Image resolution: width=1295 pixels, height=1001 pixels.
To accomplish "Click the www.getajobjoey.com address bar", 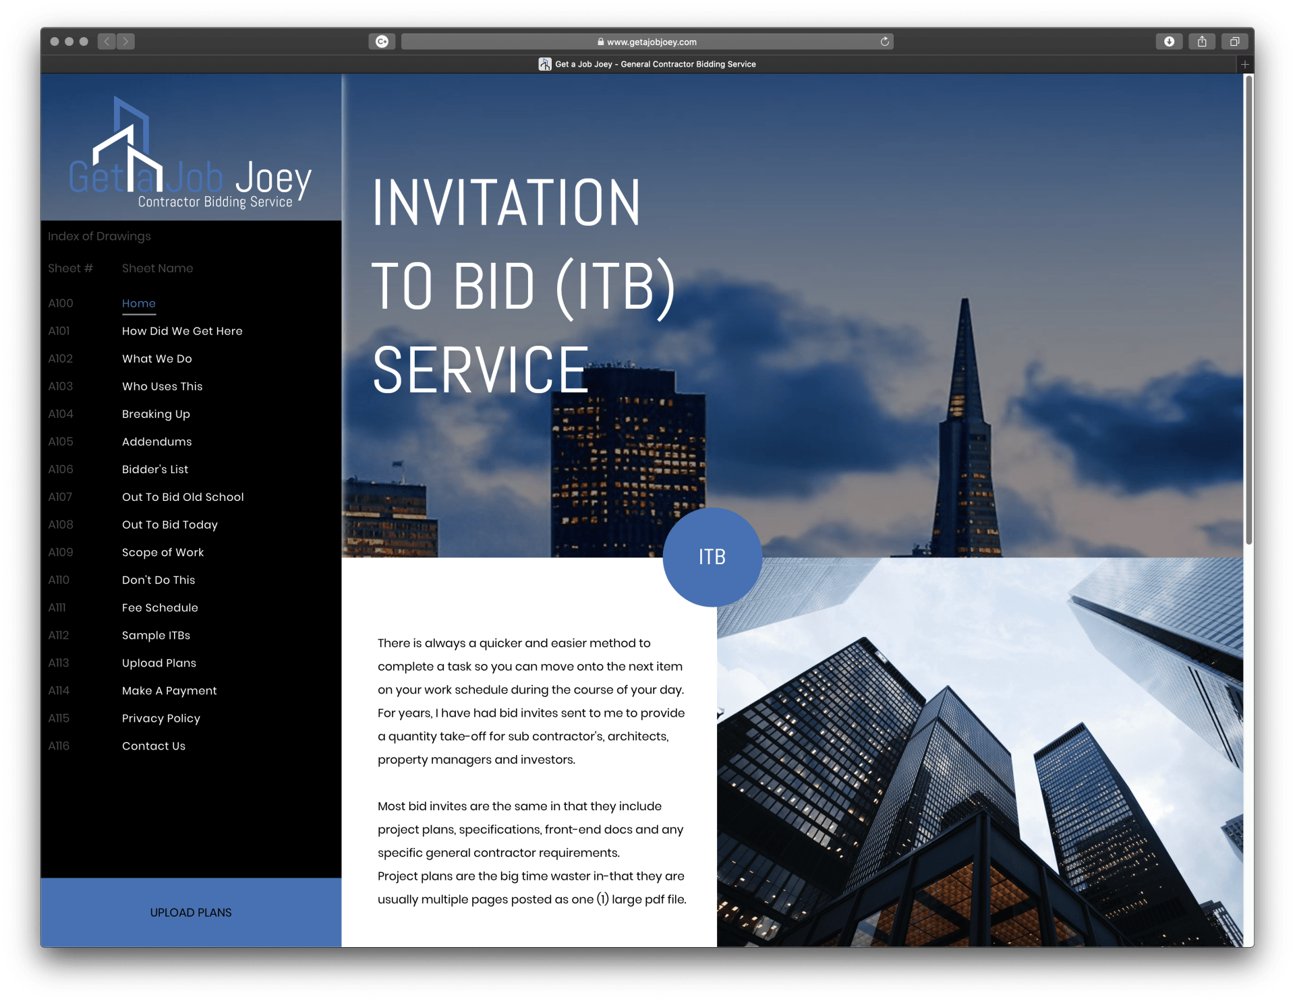I will click(646, 42).
